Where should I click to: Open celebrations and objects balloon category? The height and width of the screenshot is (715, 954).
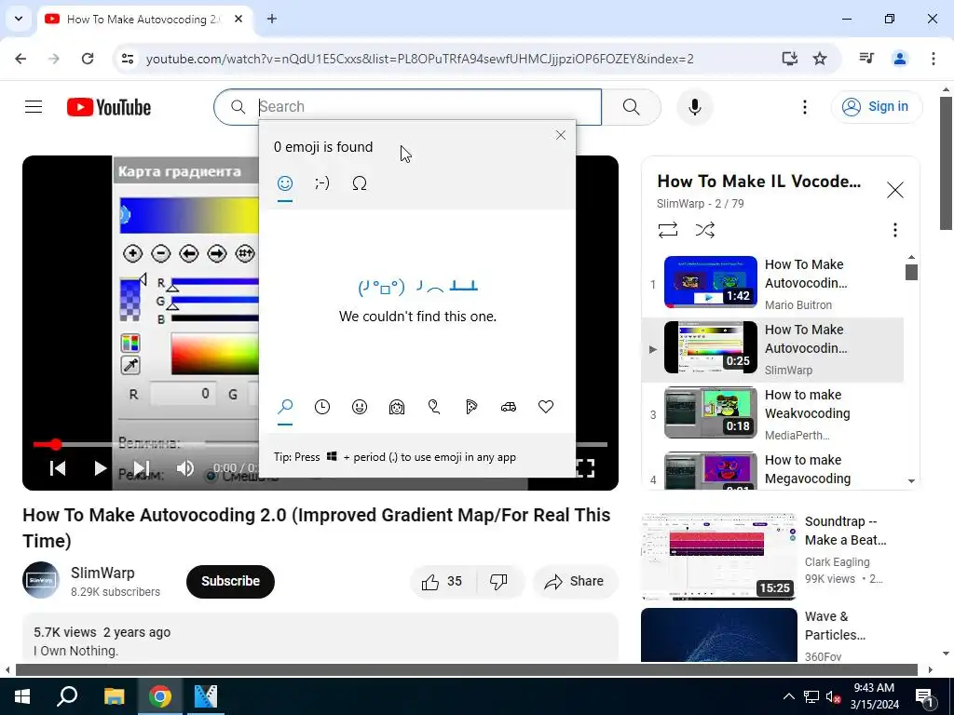[434, 407]
